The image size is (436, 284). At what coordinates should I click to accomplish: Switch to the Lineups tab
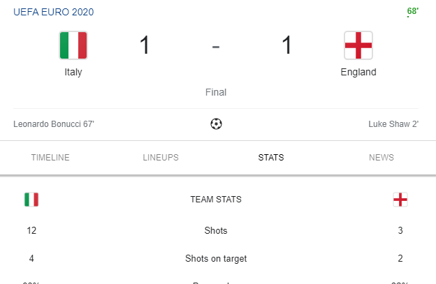click(x=161, y=158)
